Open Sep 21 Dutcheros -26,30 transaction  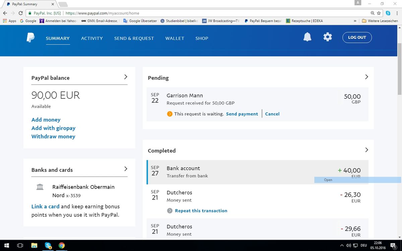pyautogui.click(x=257, y=201)
